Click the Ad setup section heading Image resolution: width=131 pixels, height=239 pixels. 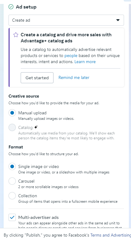click(26, 7)
